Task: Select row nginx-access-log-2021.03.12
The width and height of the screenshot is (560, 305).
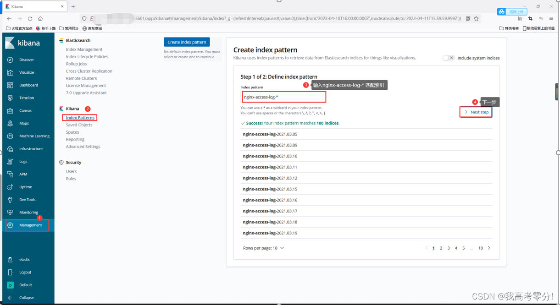Action: coord(366,178)
